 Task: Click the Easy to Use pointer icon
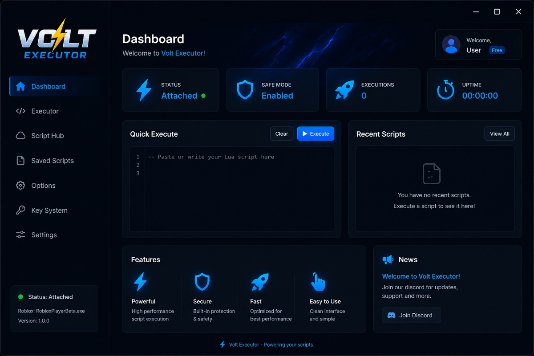[318, 282]
